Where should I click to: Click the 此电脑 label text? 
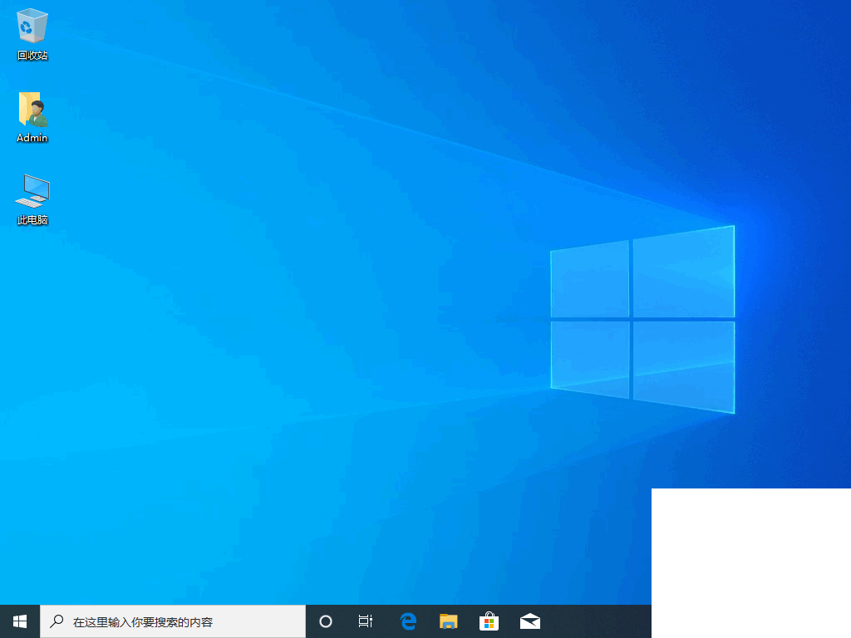32,220
